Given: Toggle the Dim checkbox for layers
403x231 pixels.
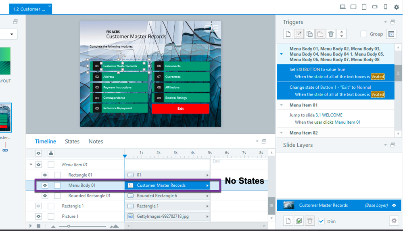Looking at the screenshot, I should [x=321, y=221].
